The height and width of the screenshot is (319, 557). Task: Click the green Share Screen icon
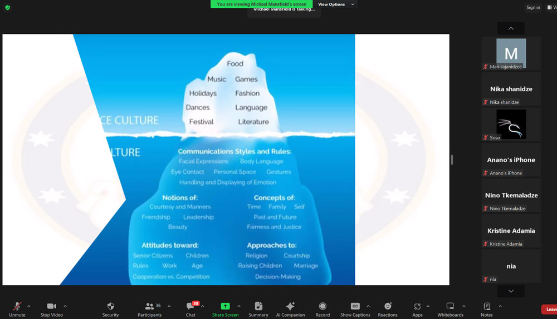pyautogui.click(x=225, y=306)
